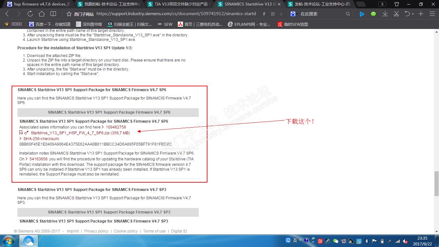Open the '百度一下，你就知道' bookmark
This screenshot has height=247, width=439.
tap(50, 24)
